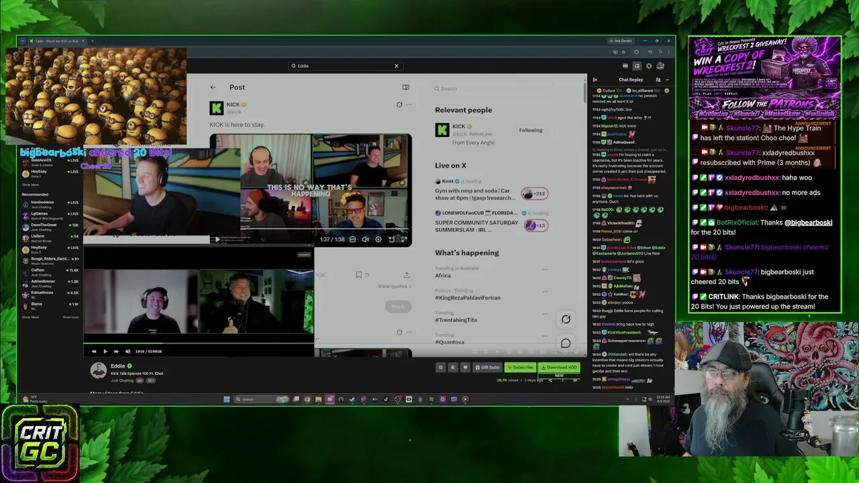The height and width of the screenshot is (483, 859).
Task: Open DoomTheGreat in the Recommended list
Action: point(49,227)
